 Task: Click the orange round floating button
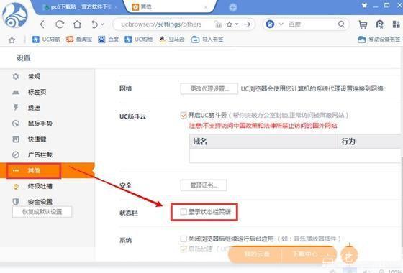pos(349,255)
